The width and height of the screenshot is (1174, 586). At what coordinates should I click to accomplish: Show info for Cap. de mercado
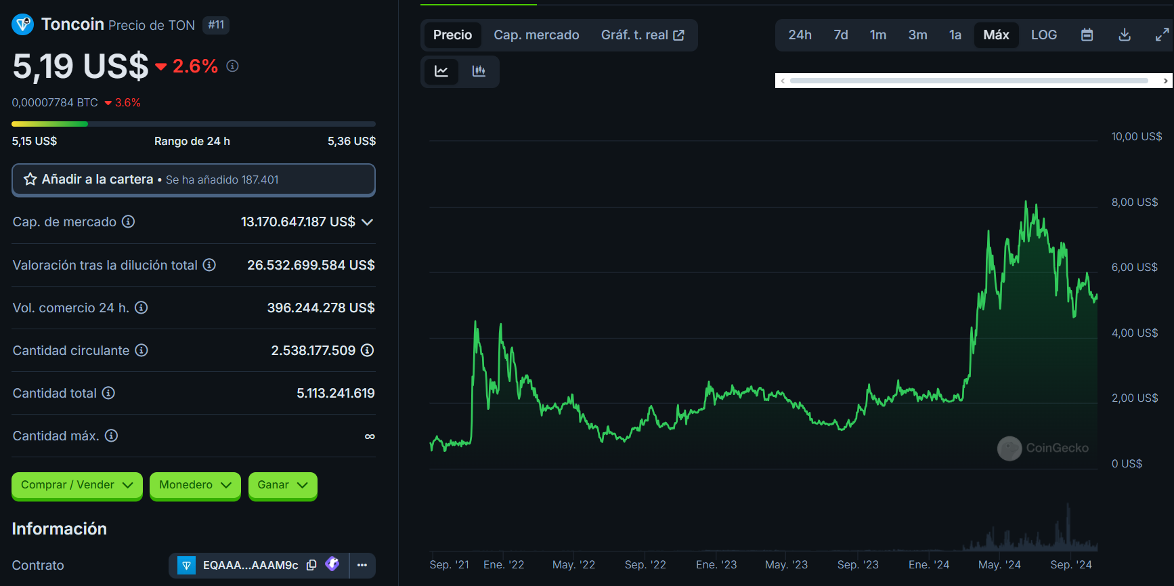click(128, 222)
